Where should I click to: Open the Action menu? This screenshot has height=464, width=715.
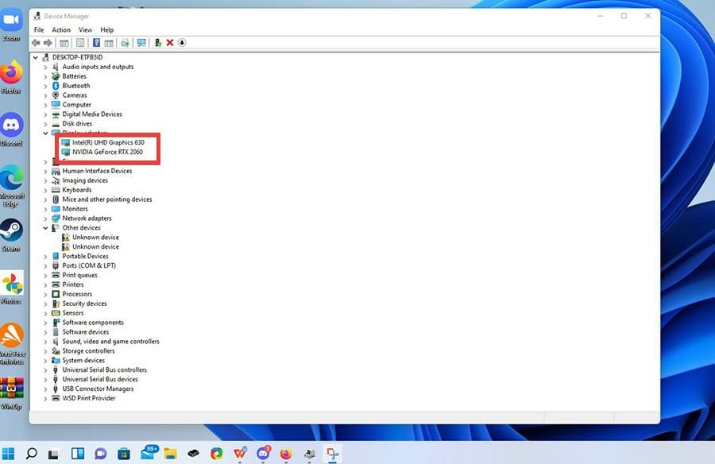point(61,29)
